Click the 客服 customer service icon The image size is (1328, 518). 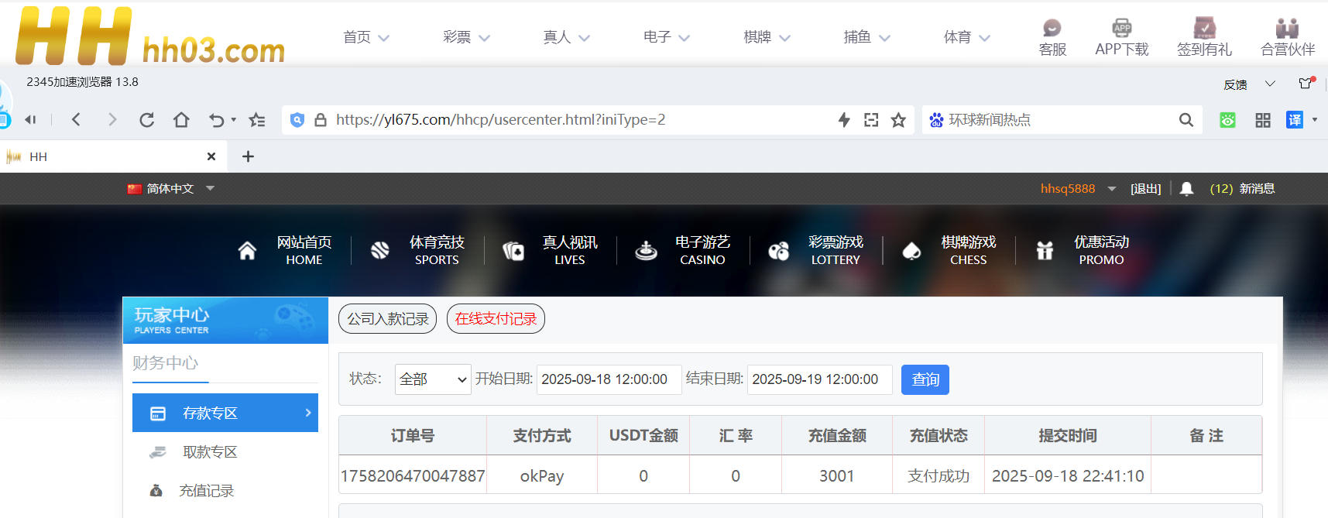[1052, 29]
